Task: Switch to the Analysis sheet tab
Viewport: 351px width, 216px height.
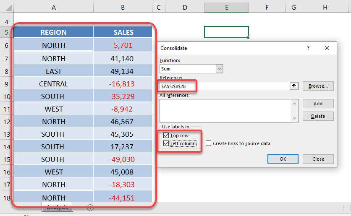Action: coord(57,208)
